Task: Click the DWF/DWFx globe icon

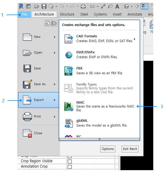Action: pos(69,55)
